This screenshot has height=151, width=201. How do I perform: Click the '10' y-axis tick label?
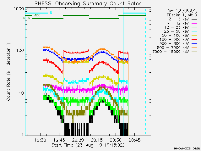pyautogui.click(x=21, y=93)
